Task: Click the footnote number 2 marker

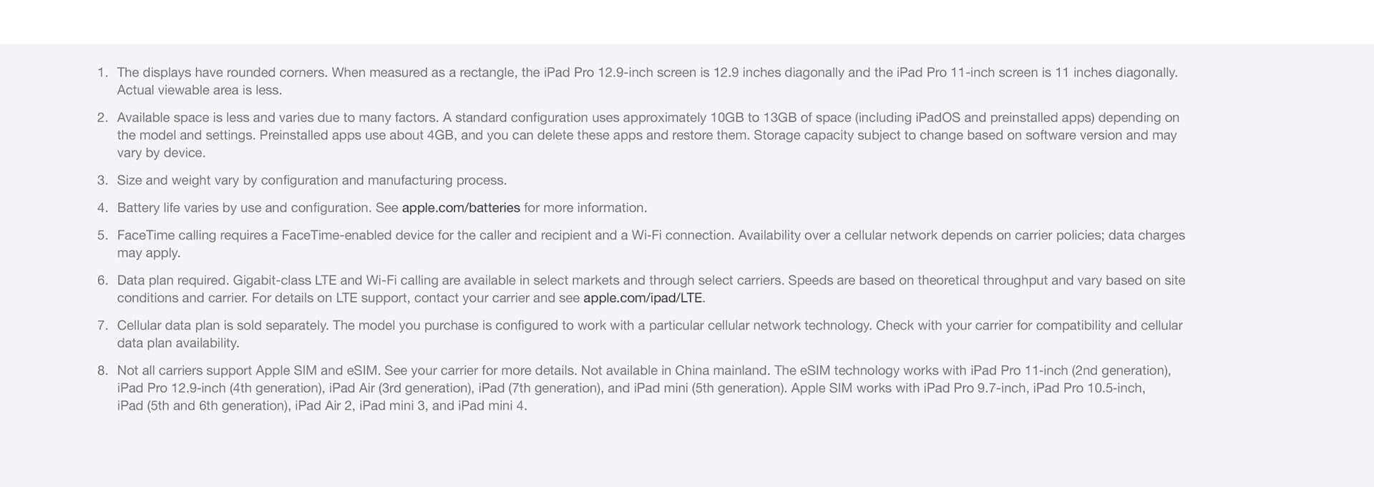Action: coord(102,118)
